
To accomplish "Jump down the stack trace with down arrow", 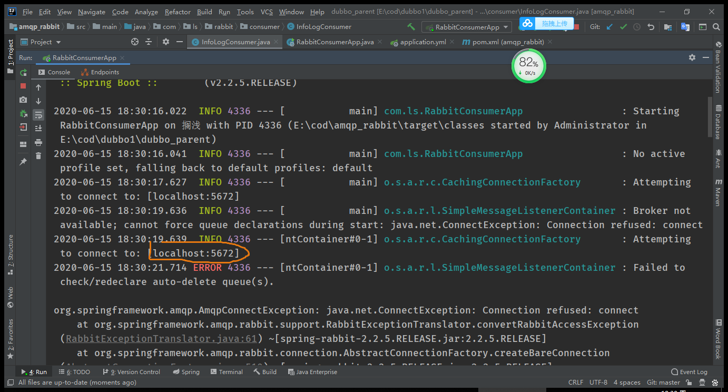I will [x=38, y=101].
